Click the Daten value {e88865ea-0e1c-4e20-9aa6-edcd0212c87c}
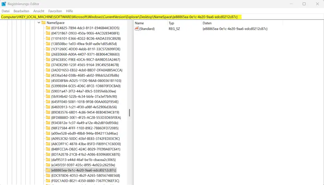The width and height of the screenshot is (324, 185). tap(235, 29)
